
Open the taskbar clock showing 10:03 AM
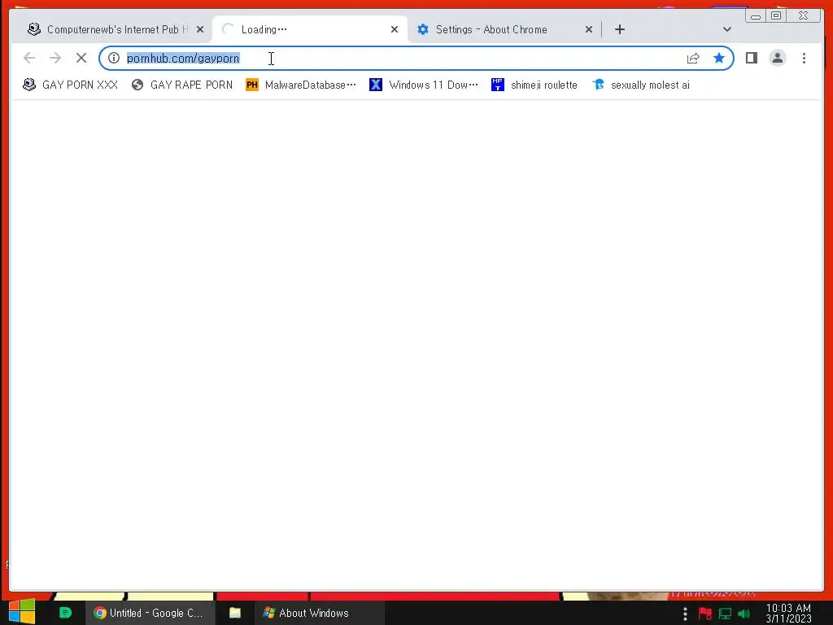point(788,614)
